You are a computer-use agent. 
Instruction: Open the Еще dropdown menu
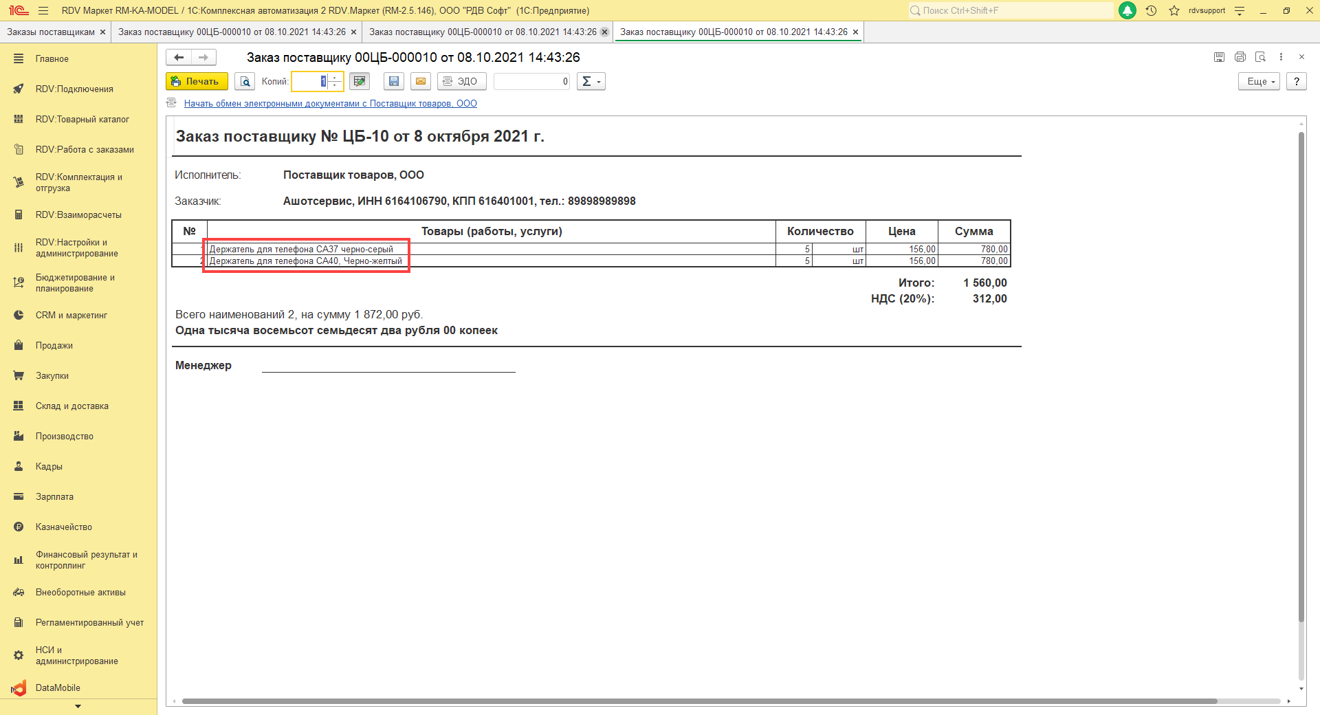1259,81
